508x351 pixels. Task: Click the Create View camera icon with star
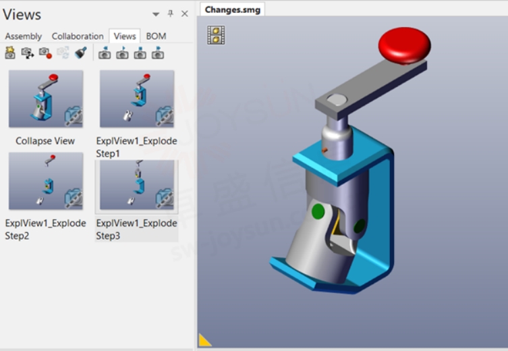click(x=10, y=53)
